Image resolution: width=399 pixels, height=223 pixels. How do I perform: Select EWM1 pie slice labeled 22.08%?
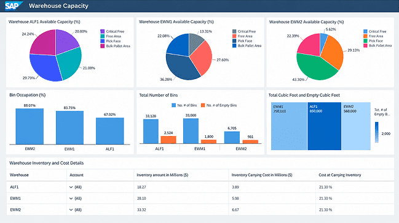coord(179,46)
